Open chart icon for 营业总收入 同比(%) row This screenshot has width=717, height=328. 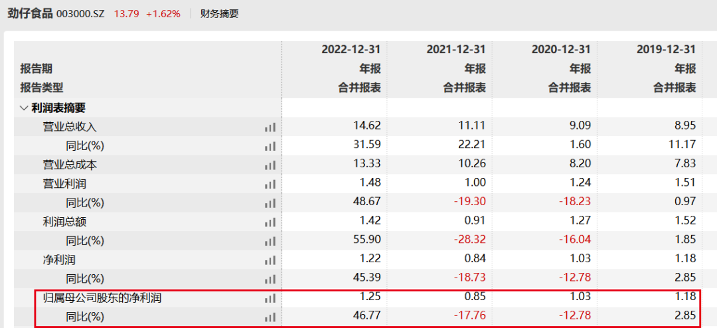(x=270, y=146)
